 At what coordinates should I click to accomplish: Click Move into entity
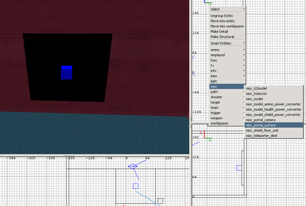[228, 21]
